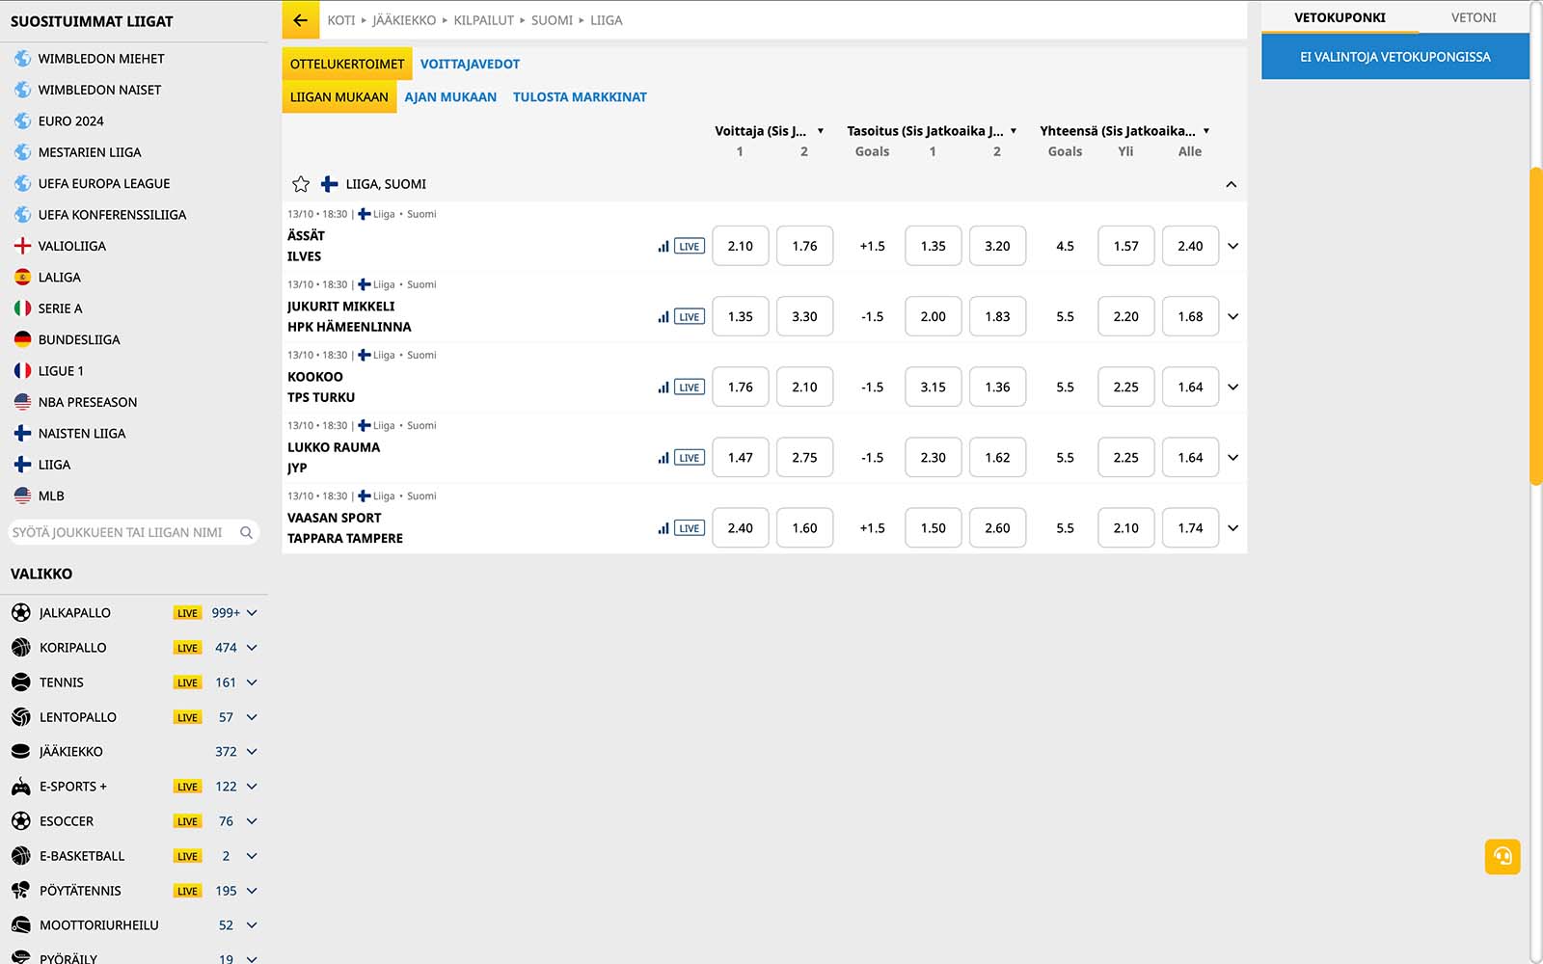This screenshot has width=1543, height=964.
Task: Open statistics icon for Ässät vs Ilves
Action: point(663,247)
